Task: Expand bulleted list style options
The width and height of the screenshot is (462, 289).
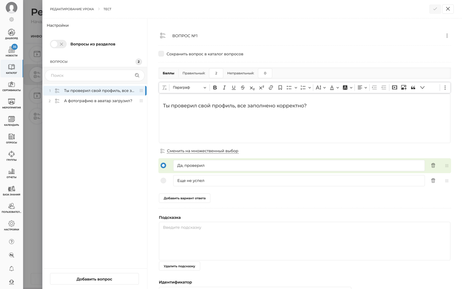Action: tap(296, 87)
